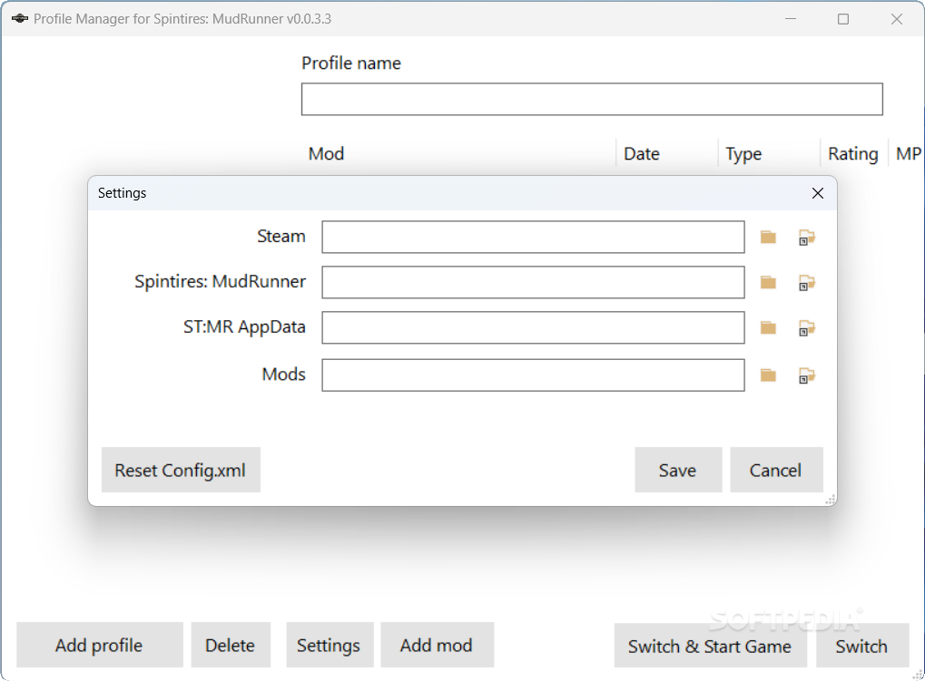This screenshot has height=681, width=925.
Task: Sort by the Mod column header
Action: [458, 154]
